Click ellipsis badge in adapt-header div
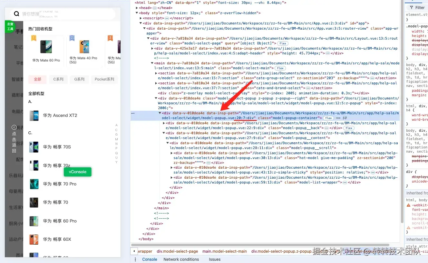Viewport: 428px width, 263px height. [x=328, y=53]
